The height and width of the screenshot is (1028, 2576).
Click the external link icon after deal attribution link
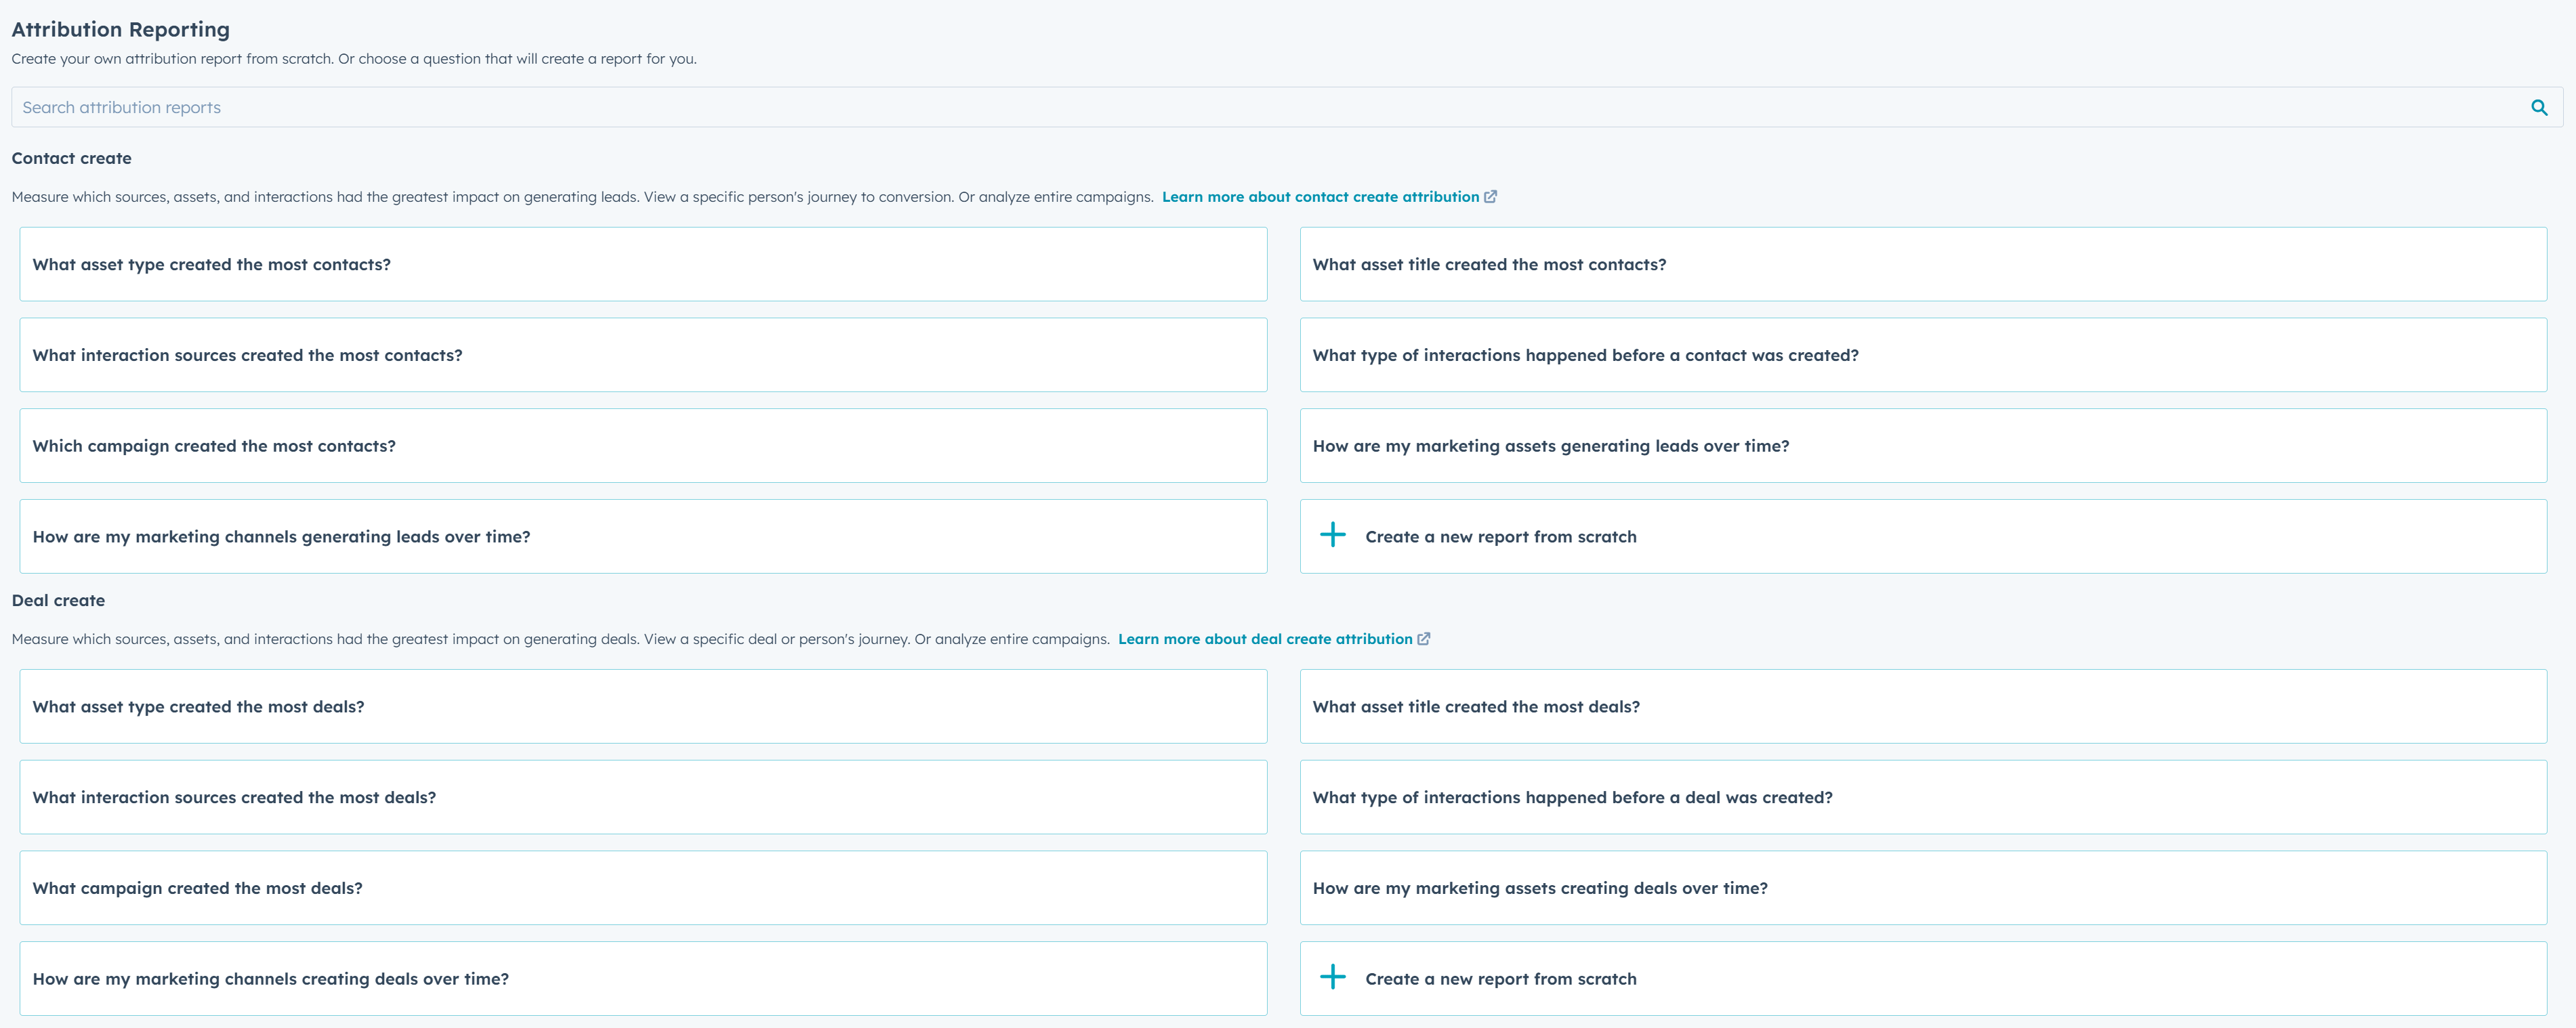tap(1425, 639)
